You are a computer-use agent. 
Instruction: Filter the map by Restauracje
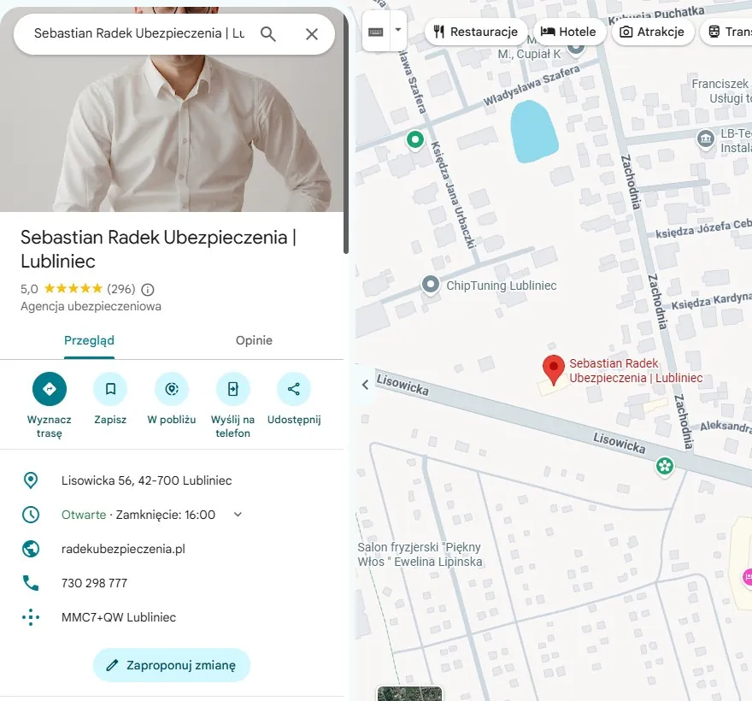click(x=476, y=32)
